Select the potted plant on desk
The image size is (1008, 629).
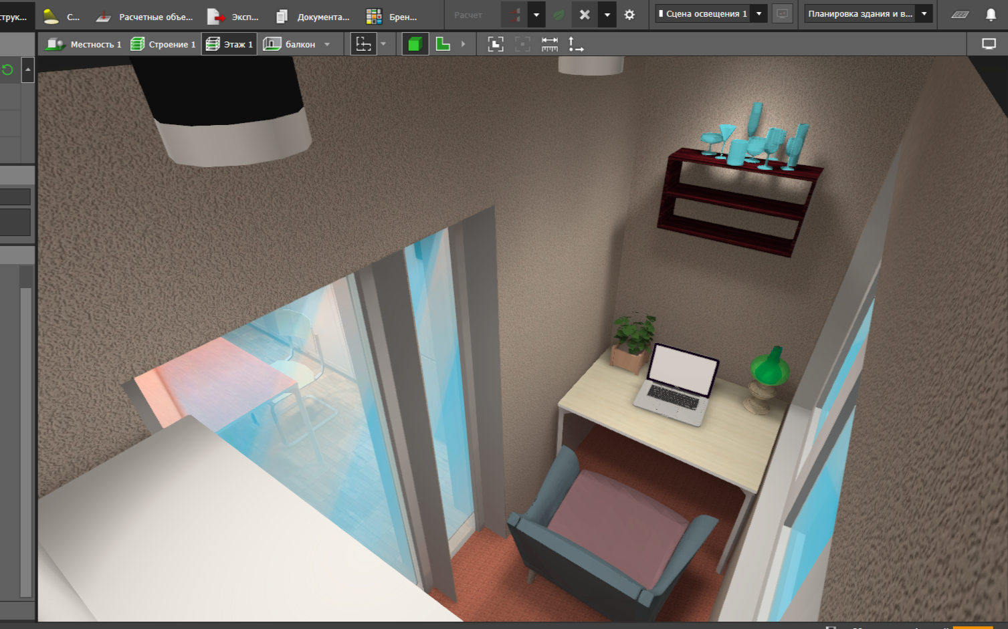coord(632,342)
